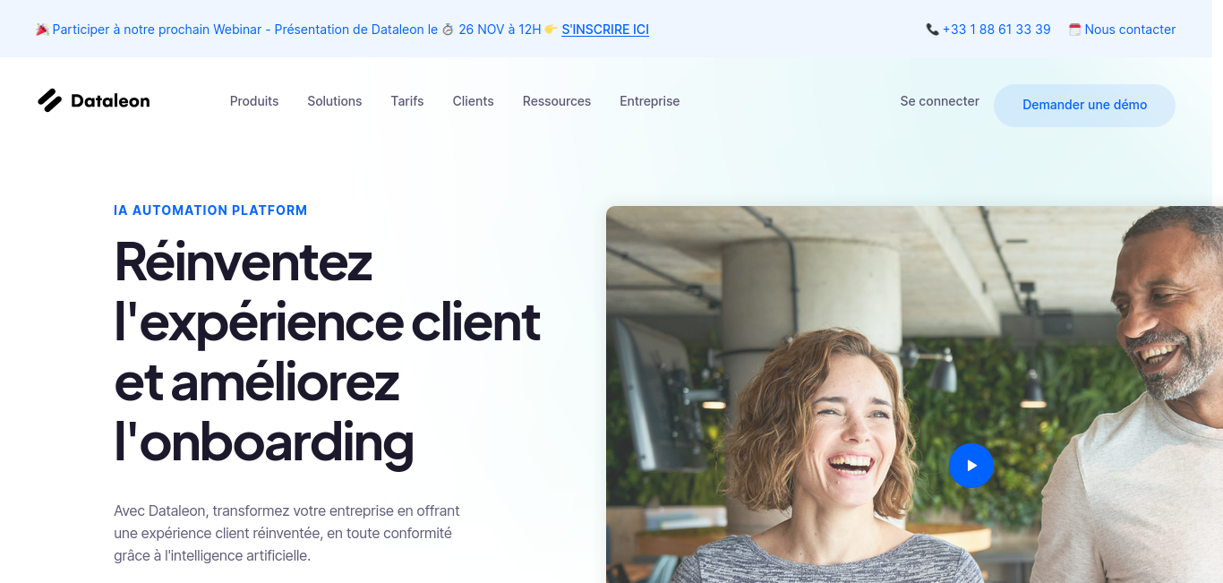Screen dimensions: 1223x583
Task: Follow the S'INSCRIRE ICI webinar link
Action: 605,30
